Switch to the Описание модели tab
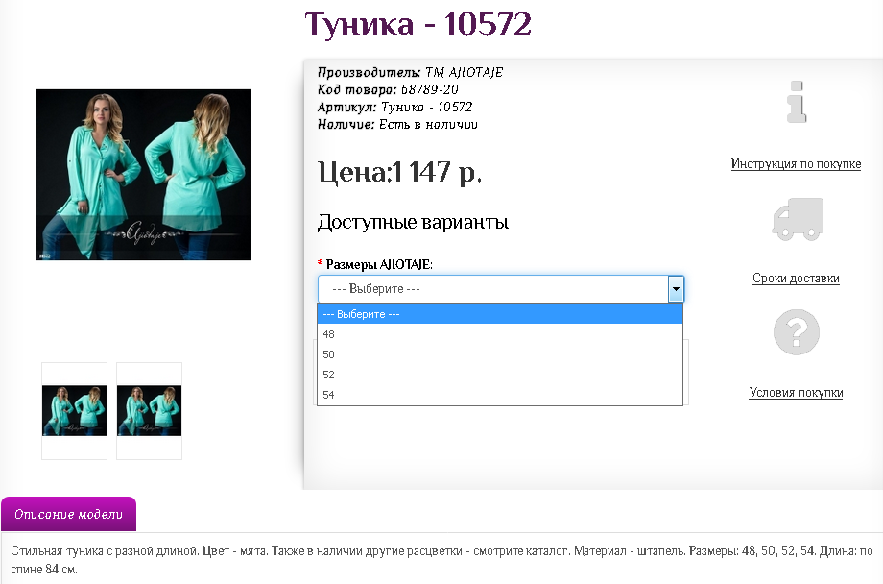Image resolution: width=883 pixels, height=584 pixels. 69,514
